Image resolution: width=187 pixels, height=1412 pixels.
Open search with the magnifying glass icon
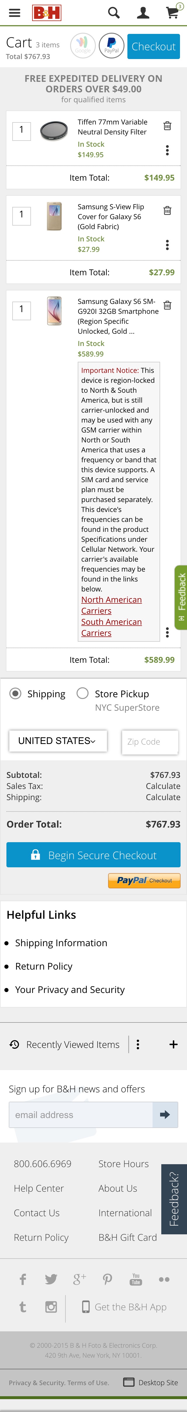(x=114, y=13)
